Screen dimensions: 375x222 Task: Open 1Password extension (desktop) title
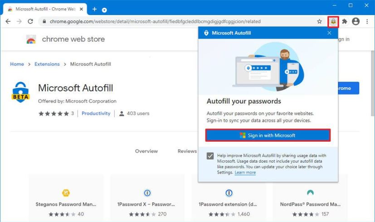point(228,204)
